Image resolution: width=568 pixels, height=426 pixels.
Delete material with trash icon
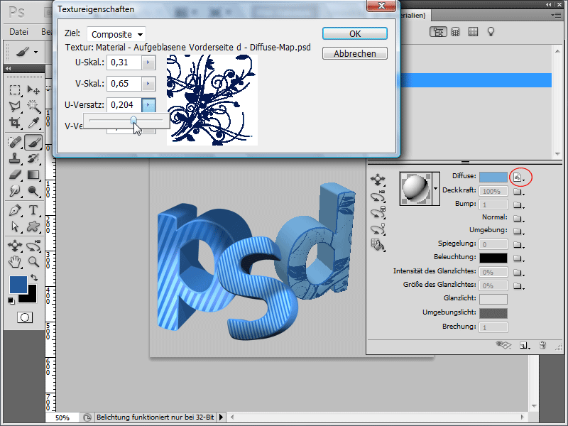pos(542,345)
